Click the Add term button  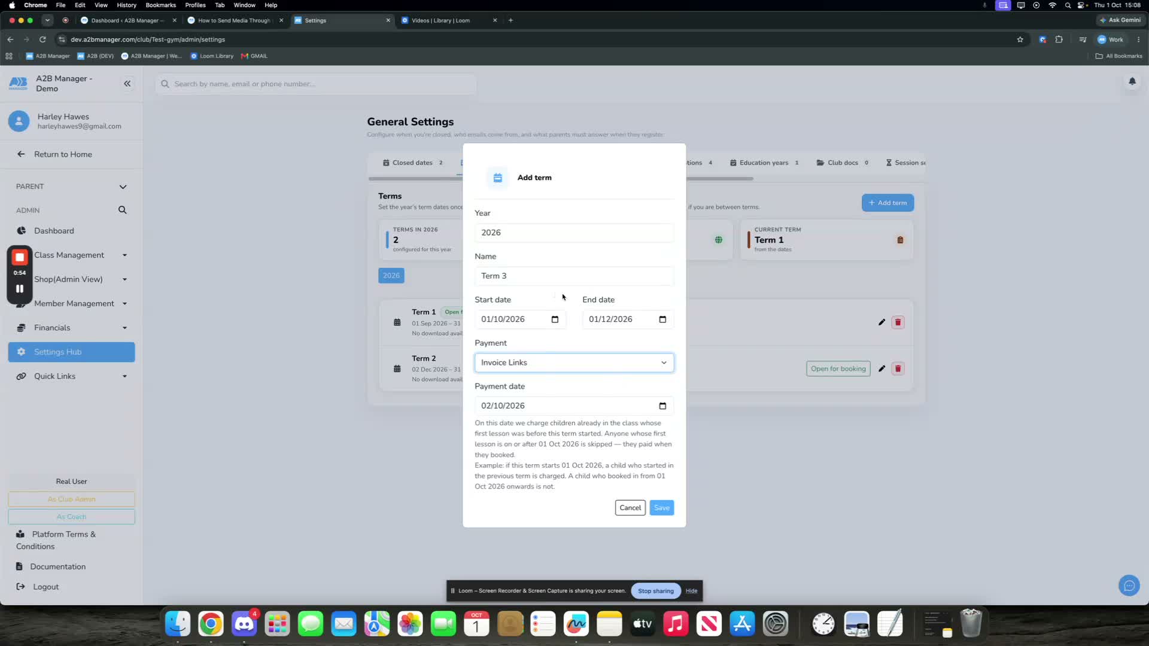tap(887, 203)
